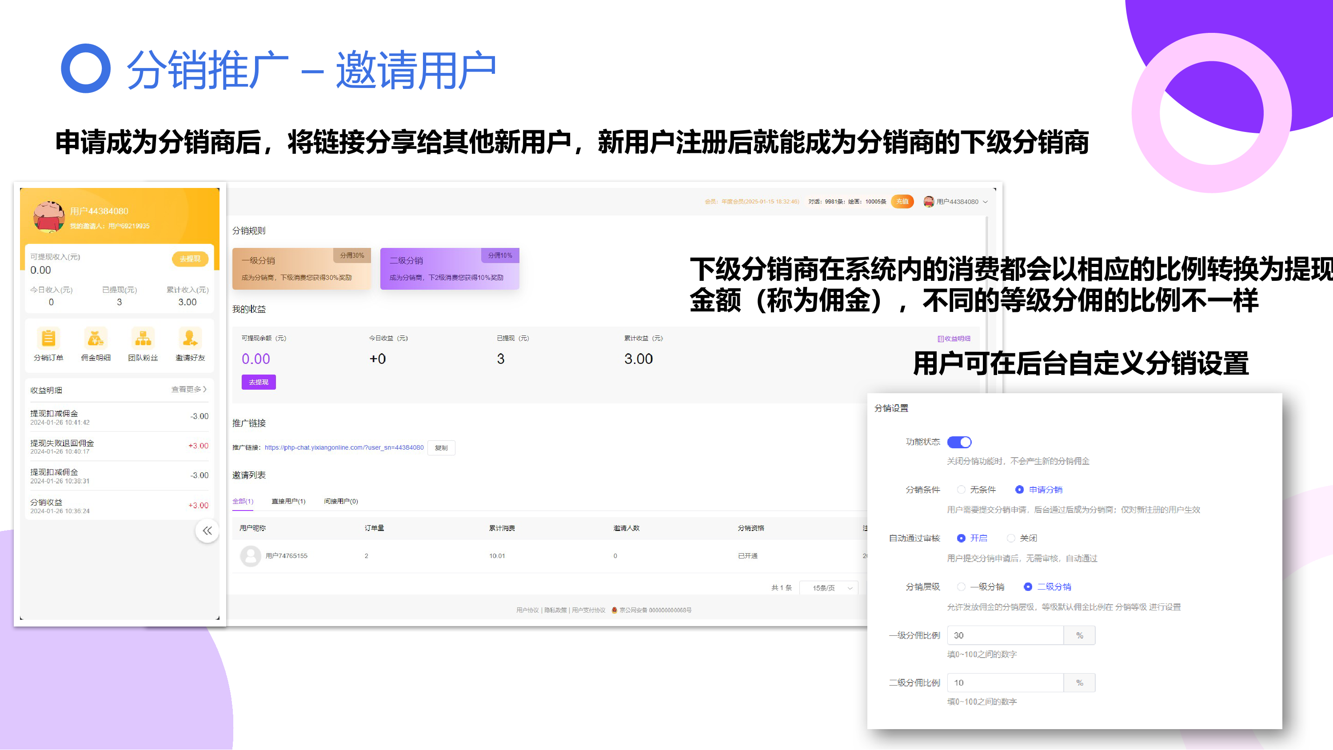This screenshot has width=1333, height=750.
Task: Expand 查看更多 in 收益明细
Action: tap(189, 389)
